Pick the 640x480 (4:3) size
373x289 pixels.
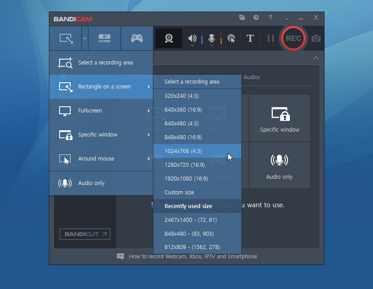click(197, 124)
